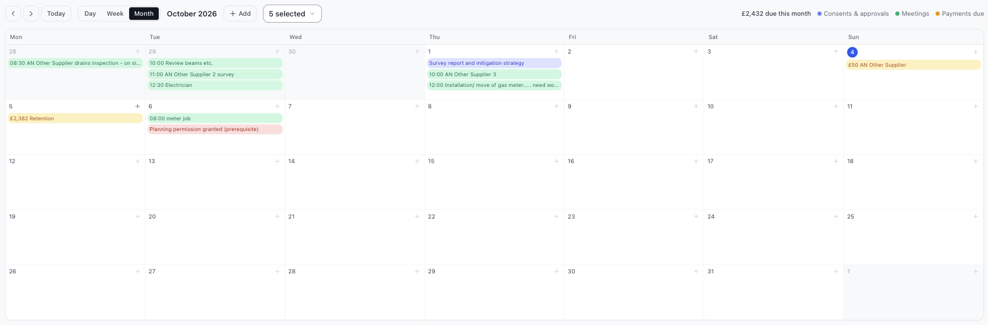Add event on October 6 using plus icon
The width and height of the screenshot is (988, 325).
click(x=277, y=106)
